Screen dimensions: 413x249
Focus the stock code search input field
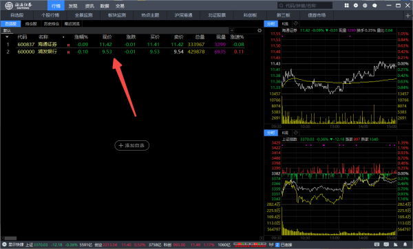pos(305,6)
